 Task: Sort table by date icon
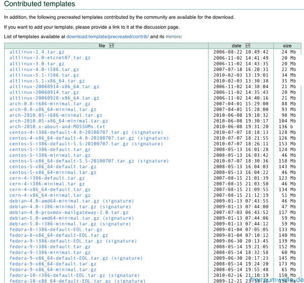coord(248,46)
